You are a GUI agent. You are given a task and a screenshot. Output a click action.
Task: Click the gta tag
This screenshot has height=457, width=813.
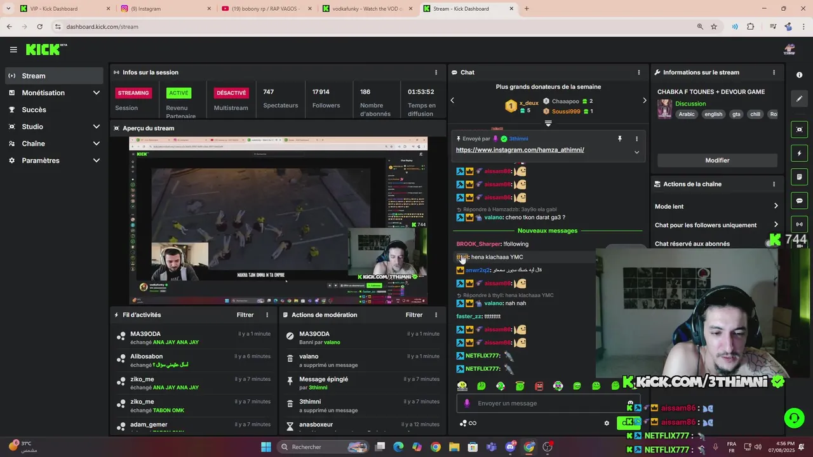736,114
